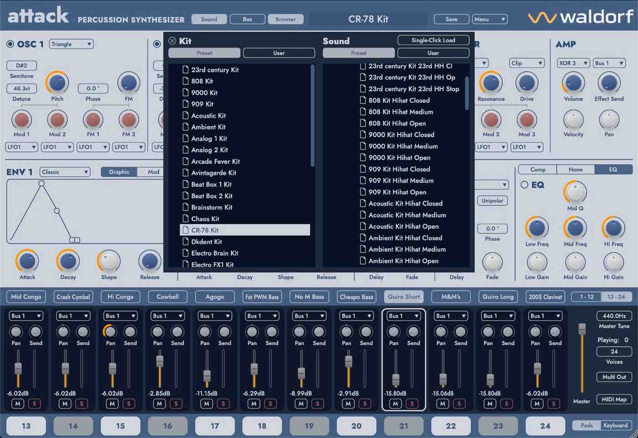Close the Kit browser with its X icon

click(x=172, y=41)
